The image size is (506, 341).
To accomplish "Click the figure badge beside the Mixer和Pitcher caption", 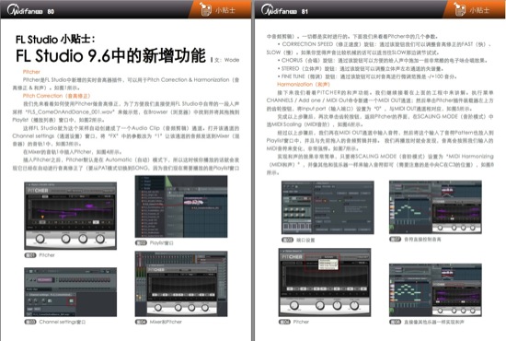I will [141, 322].
